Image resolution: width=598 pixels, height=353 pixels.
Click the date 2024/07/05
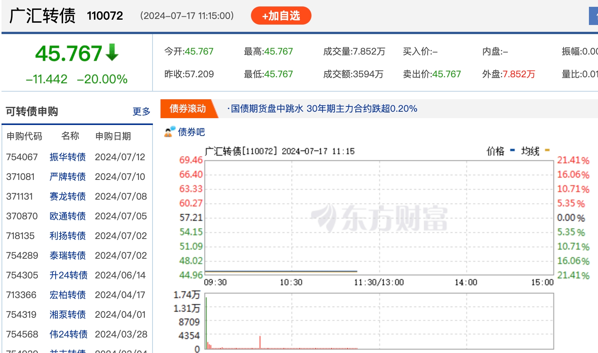pos(121,216)
